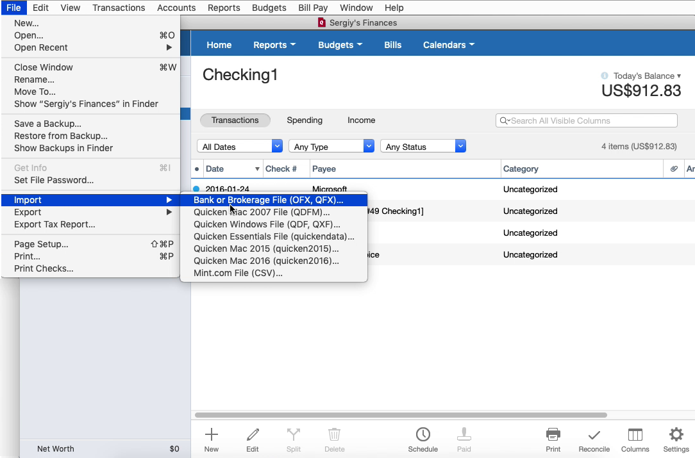Image resolution: width=695 pixels, height=458 pixels.
Task: Select Quicken Mac 2015 import option
Action: (x=274, y=249)
